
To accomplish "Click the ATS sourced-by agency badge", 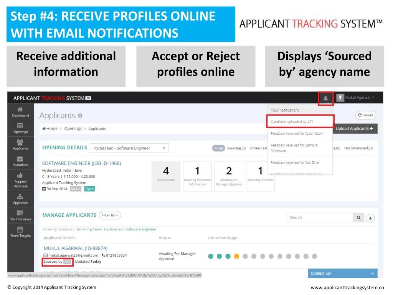I will tap(67, 262).
